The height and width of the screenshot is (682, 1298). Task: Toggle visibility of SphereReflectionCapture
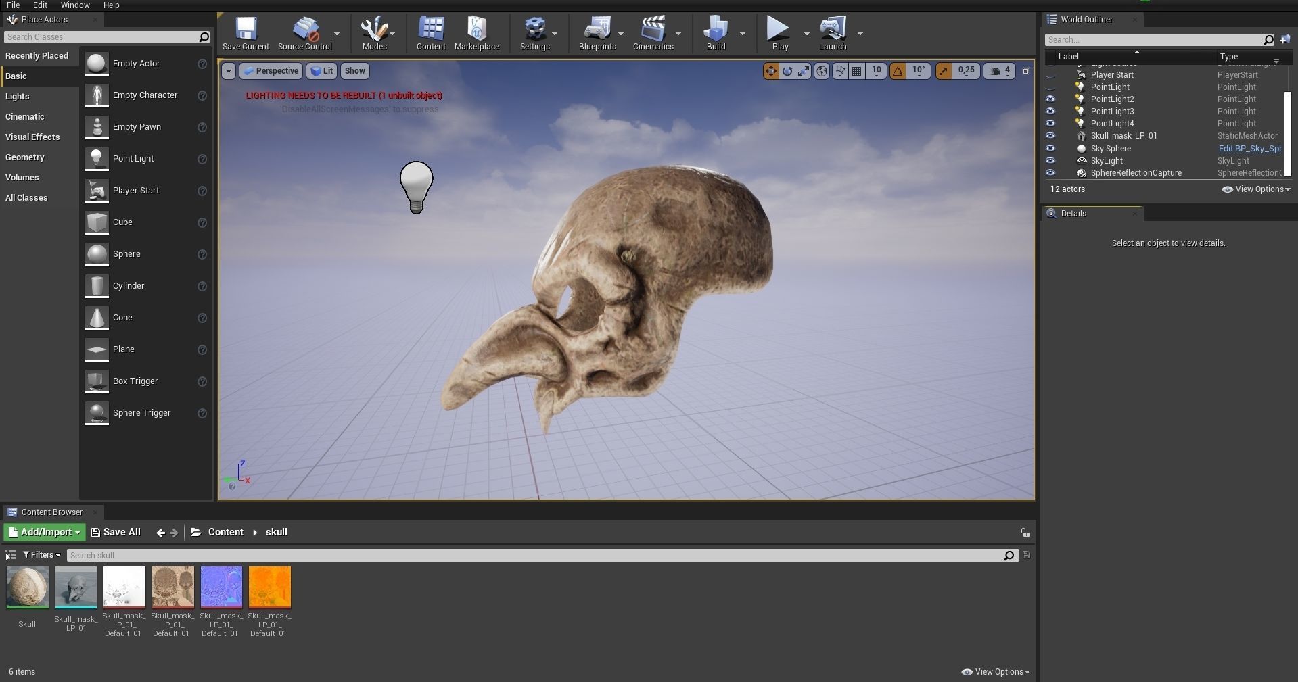pos(1050,173)
